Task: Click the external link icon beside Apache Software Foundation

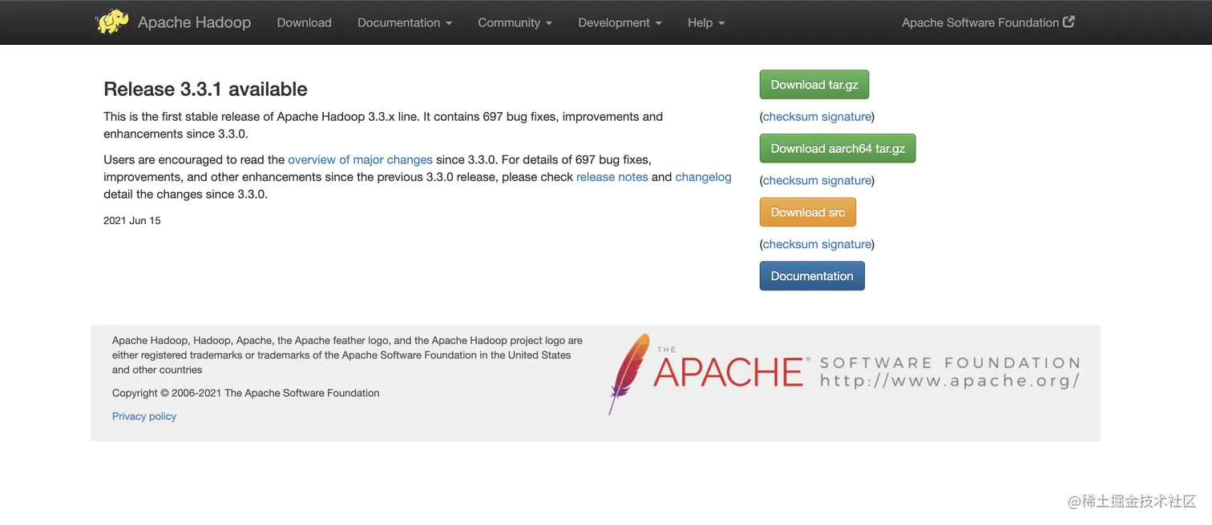Action: tap(1069, 22)
